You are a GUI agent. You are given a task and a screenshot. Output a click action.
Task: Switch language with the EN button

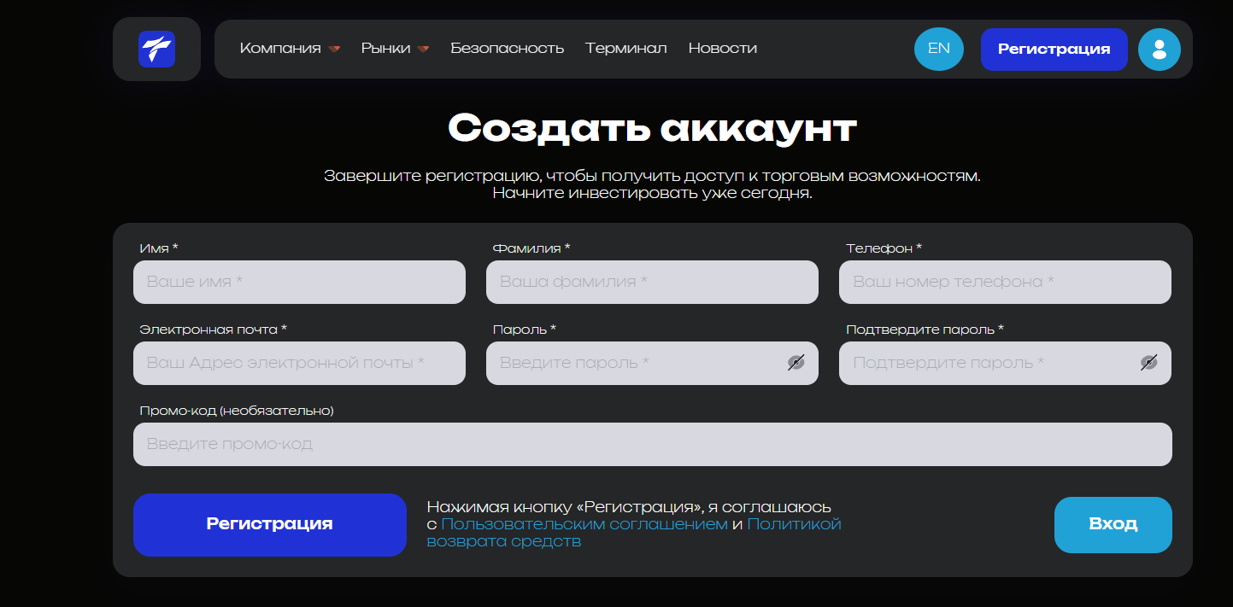tap(939, 50)
